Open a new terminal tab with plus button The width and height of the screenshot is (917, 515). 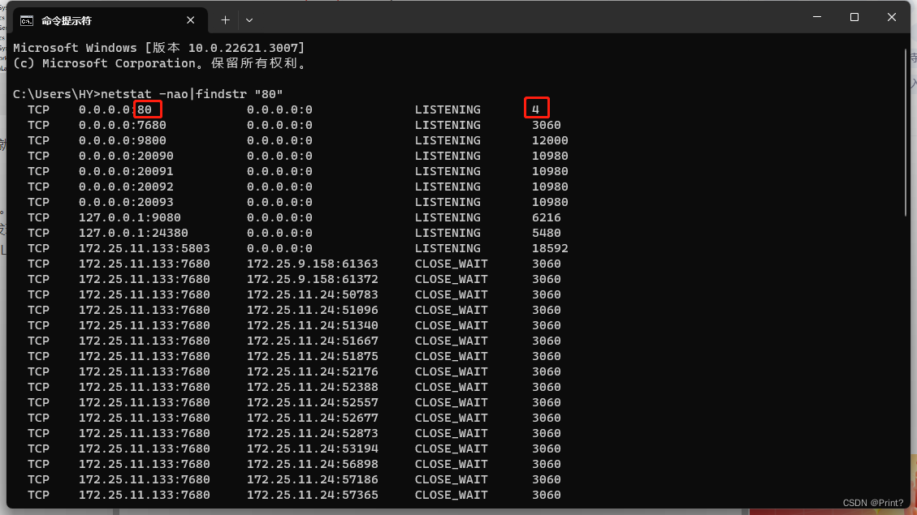tap(225, 19)
